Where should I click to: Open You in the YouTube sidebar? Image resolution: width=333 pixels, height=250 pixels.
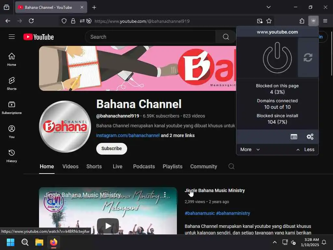click(x=12, y=132)
